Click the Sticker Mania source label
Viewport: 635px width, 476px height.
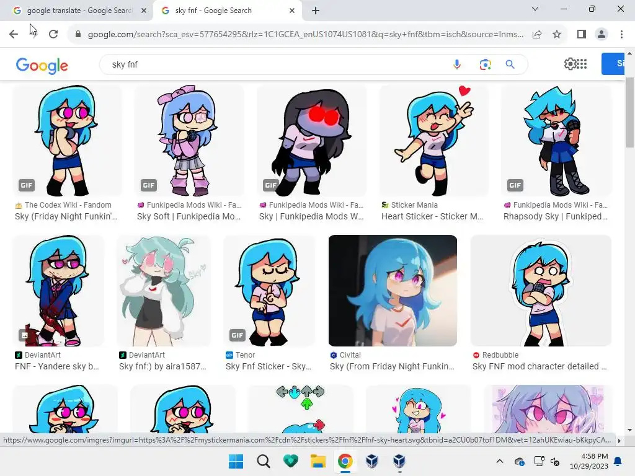tap(414, 205)
